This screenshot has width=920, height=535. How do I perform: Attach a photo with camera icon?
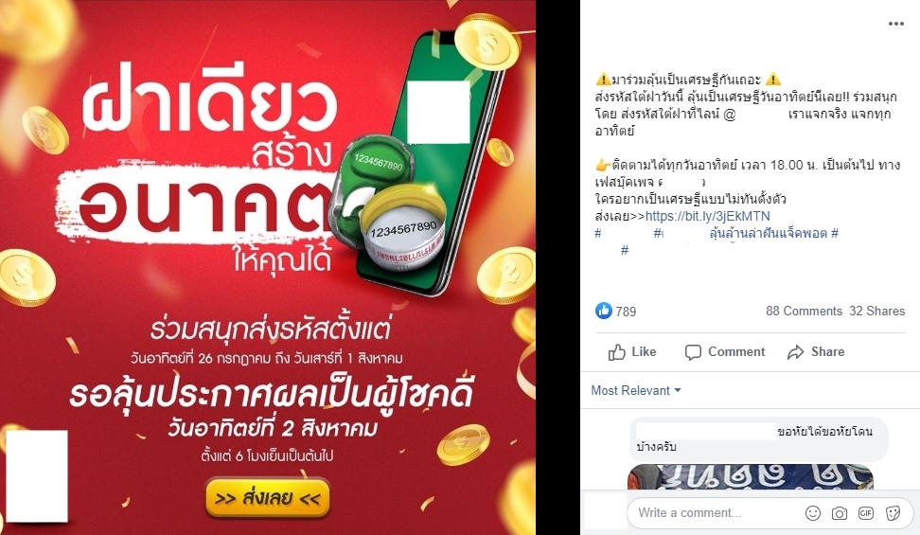coord(840,513)
